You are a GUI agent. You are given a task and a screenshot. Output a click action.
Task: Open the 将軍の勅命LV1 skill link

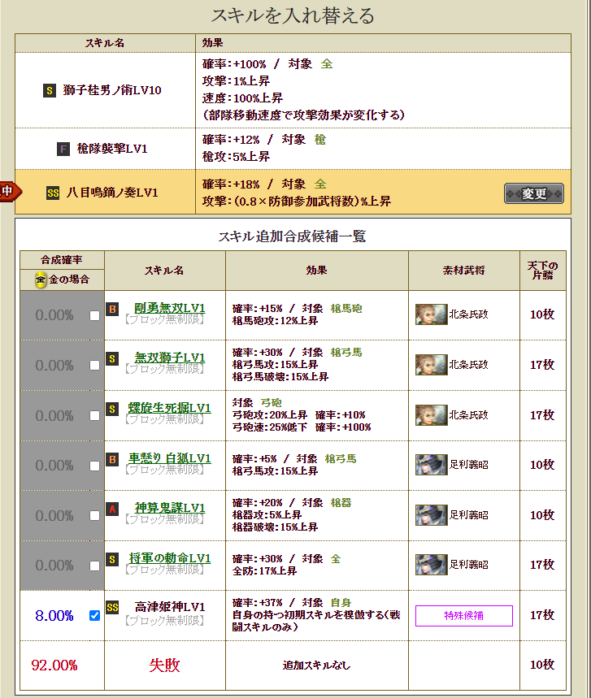click(x=169, y=558)
